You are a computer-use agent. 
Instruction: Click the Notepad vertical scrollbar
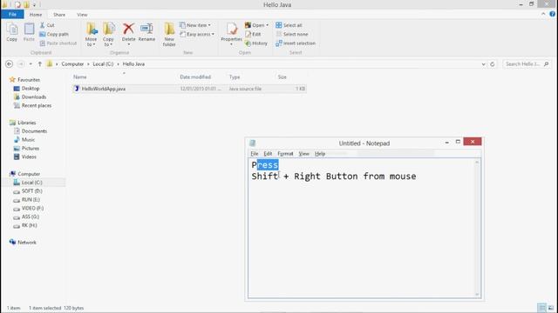coord(477,228)
